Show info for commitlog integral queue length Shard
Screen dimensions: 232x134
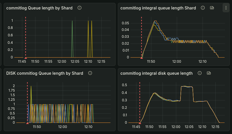(x=203, y=8)
